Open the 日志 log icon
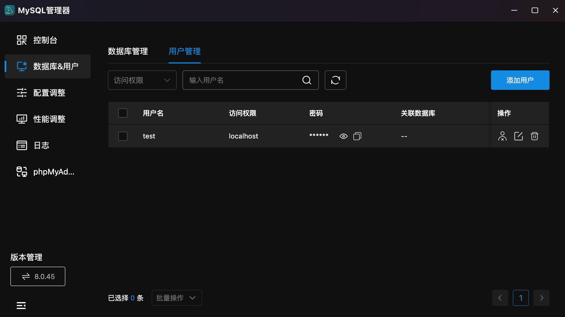 (x=22, y=145)
